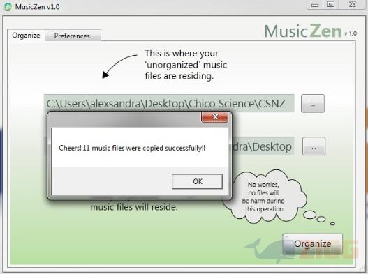
Task: Close the success message dialog
Action: (x=215, y=116)
